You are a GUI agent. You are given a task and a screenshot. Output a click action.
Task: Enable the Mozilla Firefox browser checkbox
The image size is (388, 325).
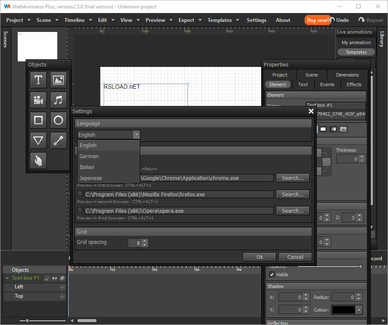80,194
